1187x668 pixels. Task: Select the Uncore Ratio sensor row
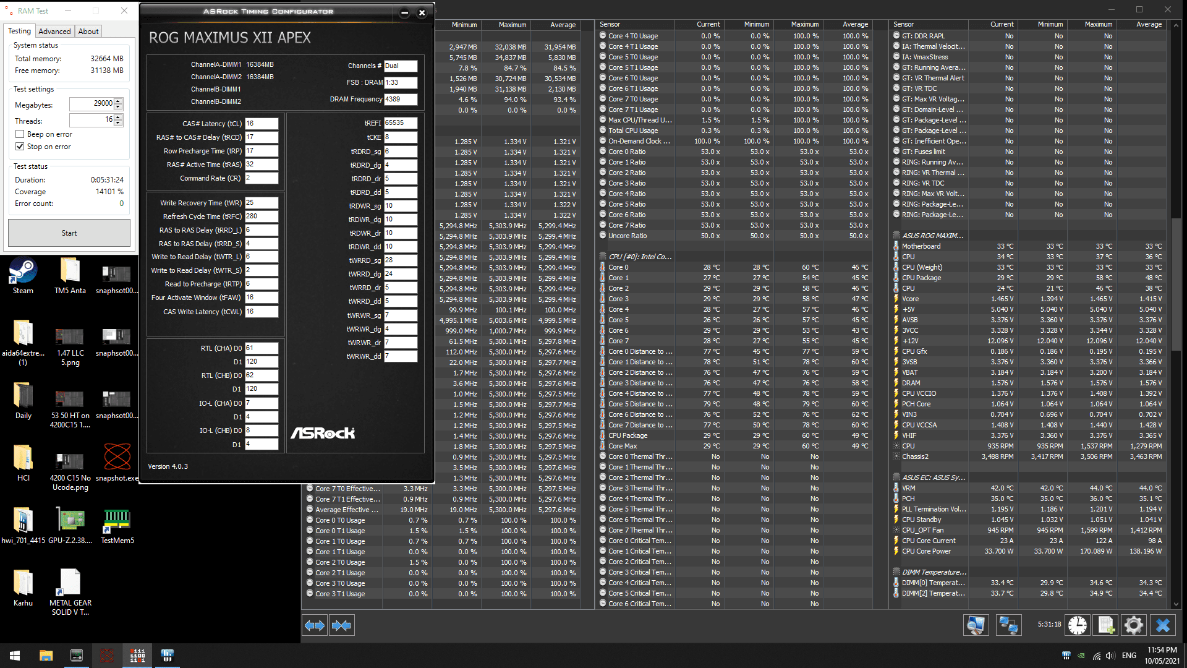coord(734,236)
